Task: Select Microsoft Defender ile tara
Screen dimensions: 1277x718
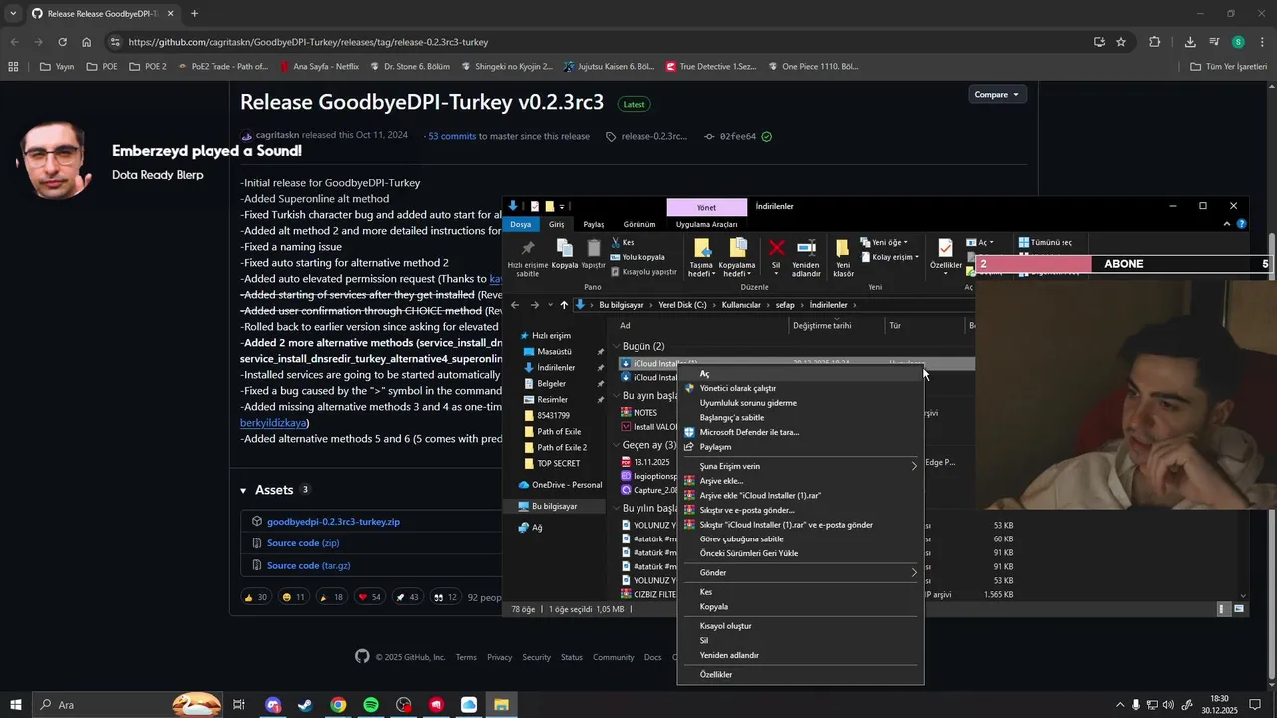Action: point(801,432)
